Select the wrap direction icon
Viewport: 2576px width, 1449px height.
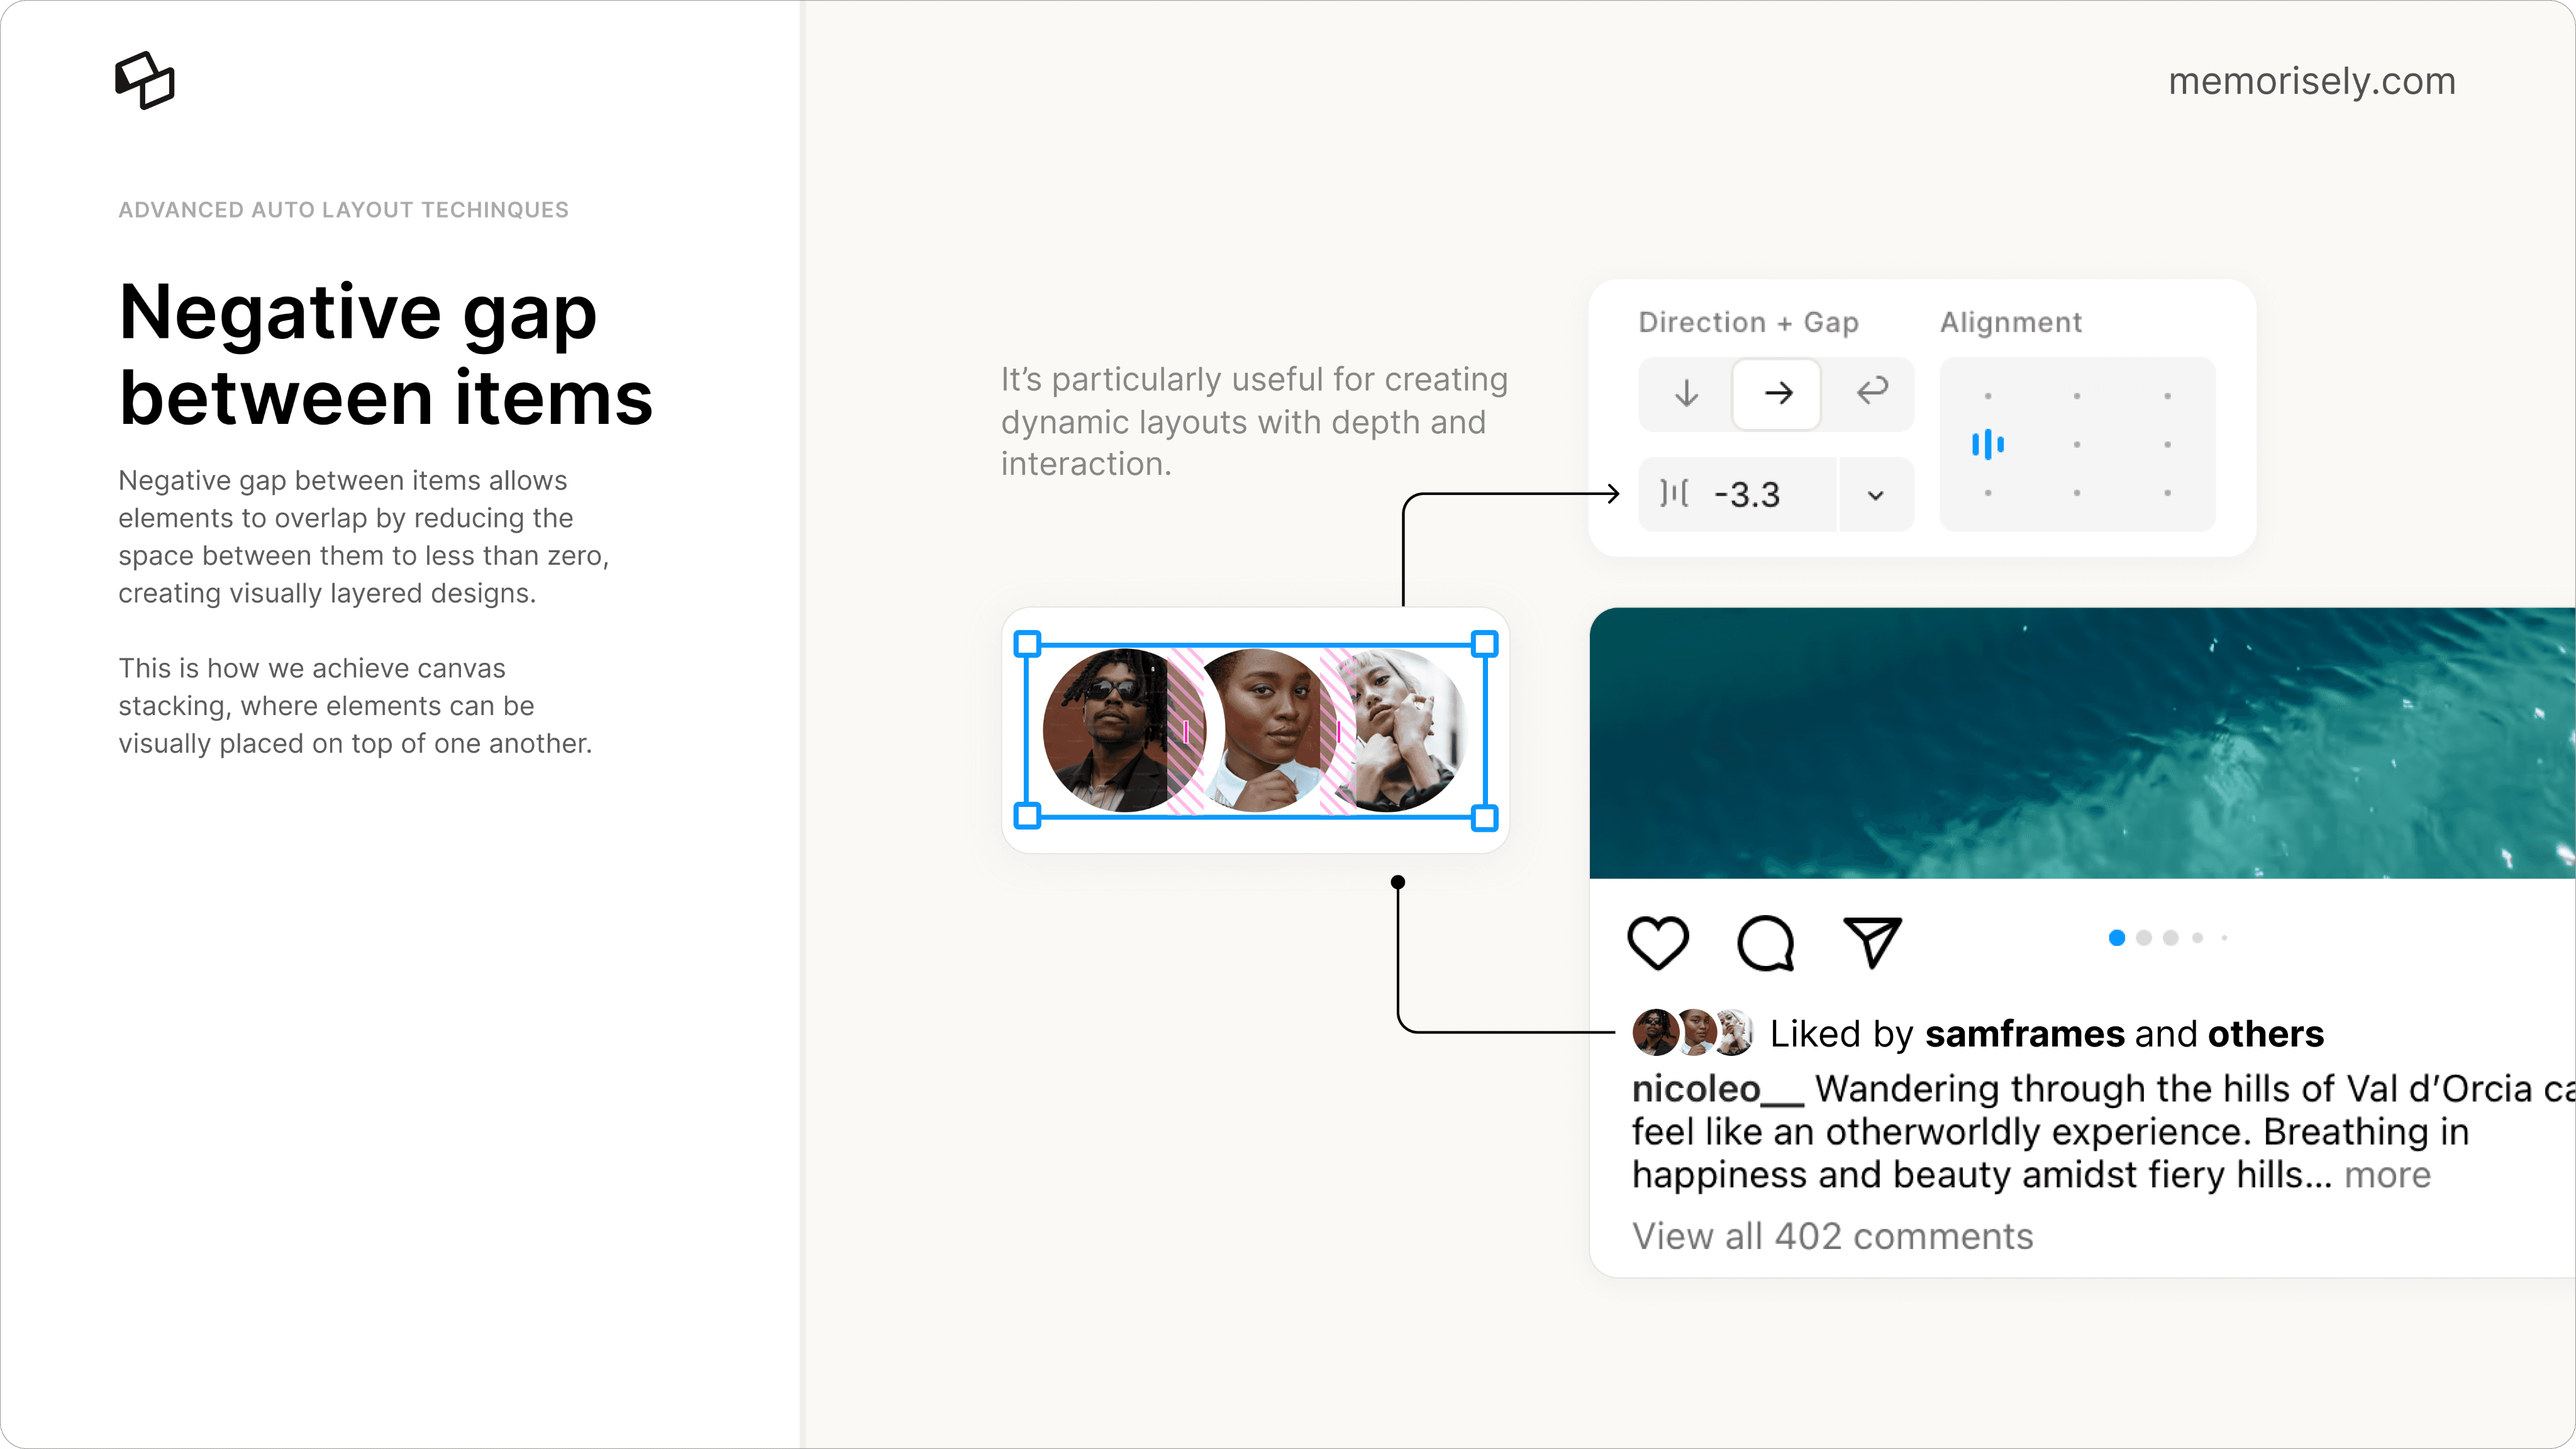[1871, 391]
